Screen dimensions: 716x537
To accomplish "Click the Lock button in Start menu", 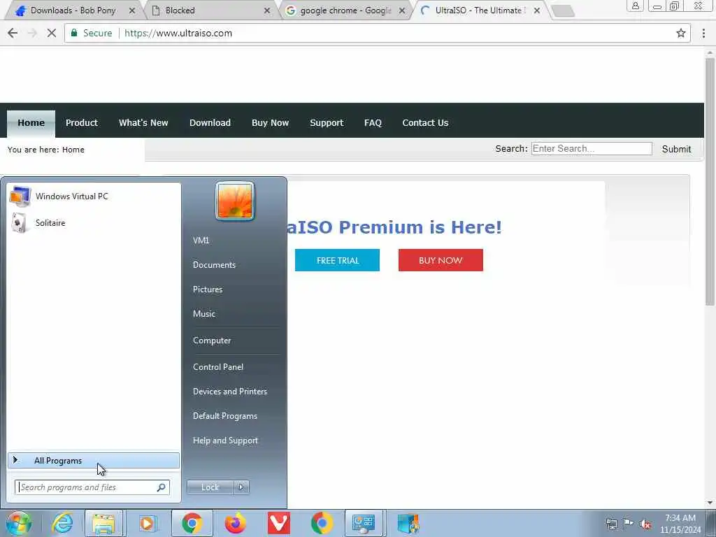I will (210, 487).
